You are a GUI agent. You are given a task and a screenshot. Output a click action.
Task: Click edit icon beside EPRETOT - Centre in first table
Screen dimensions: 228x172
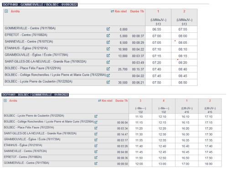108,36
